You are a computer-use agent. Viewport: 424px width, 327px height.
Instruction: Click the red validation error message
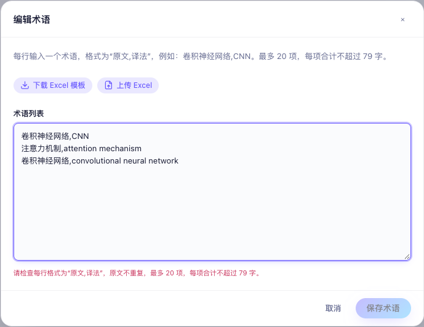(137, 273)
